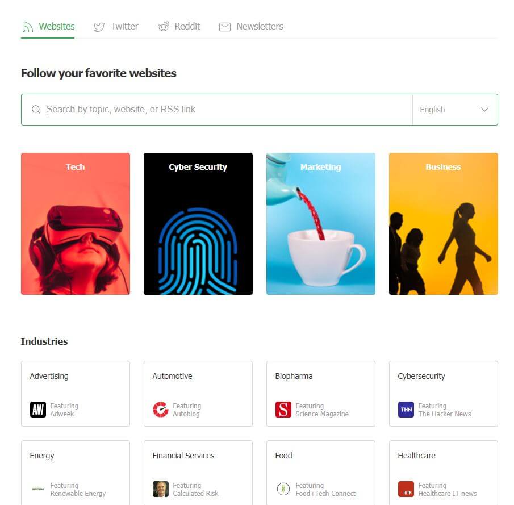
Task: Click the 'Featuring Food+Tech Connect' text
Action: pos(325,489)
